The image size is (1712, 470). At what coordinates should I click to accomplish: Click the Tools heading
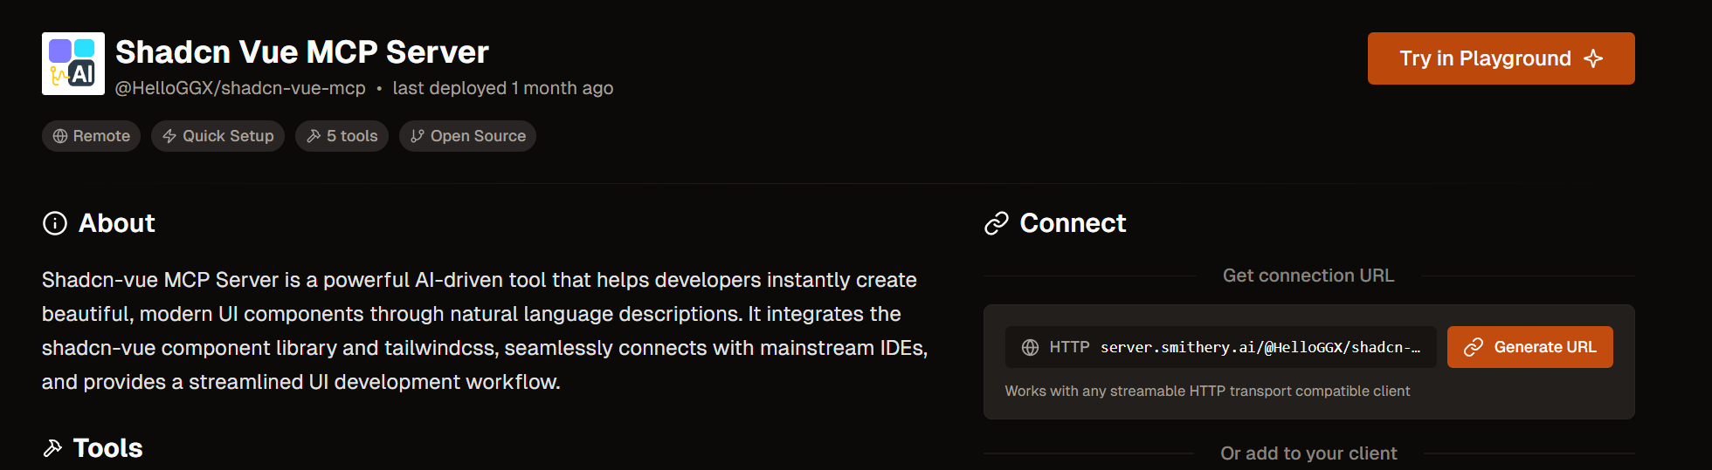(x=107, y=448)
